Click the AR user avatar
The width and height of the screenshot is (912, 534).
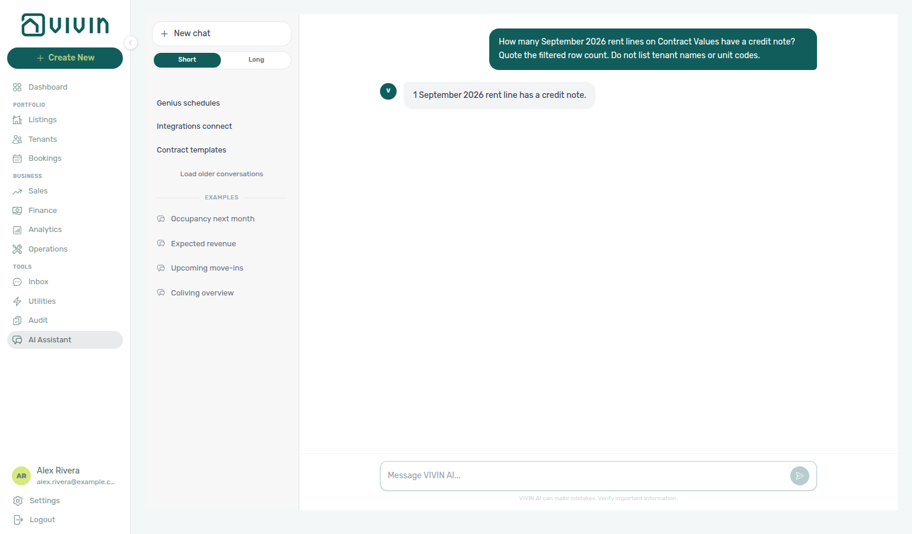tap(21, 476)
